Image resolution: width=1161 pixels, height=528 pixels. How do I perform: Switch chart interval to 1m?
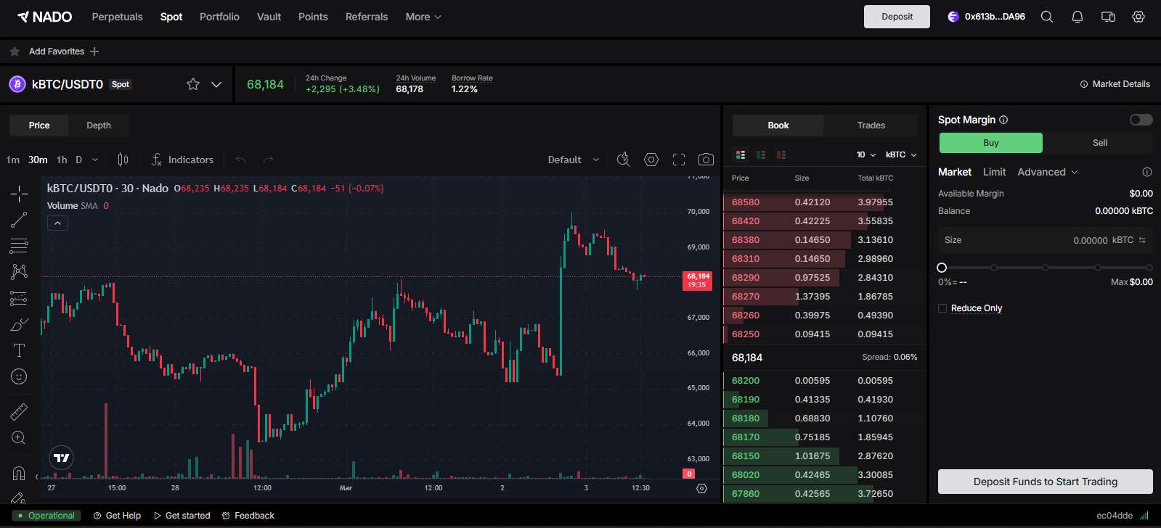coord(13,160)
